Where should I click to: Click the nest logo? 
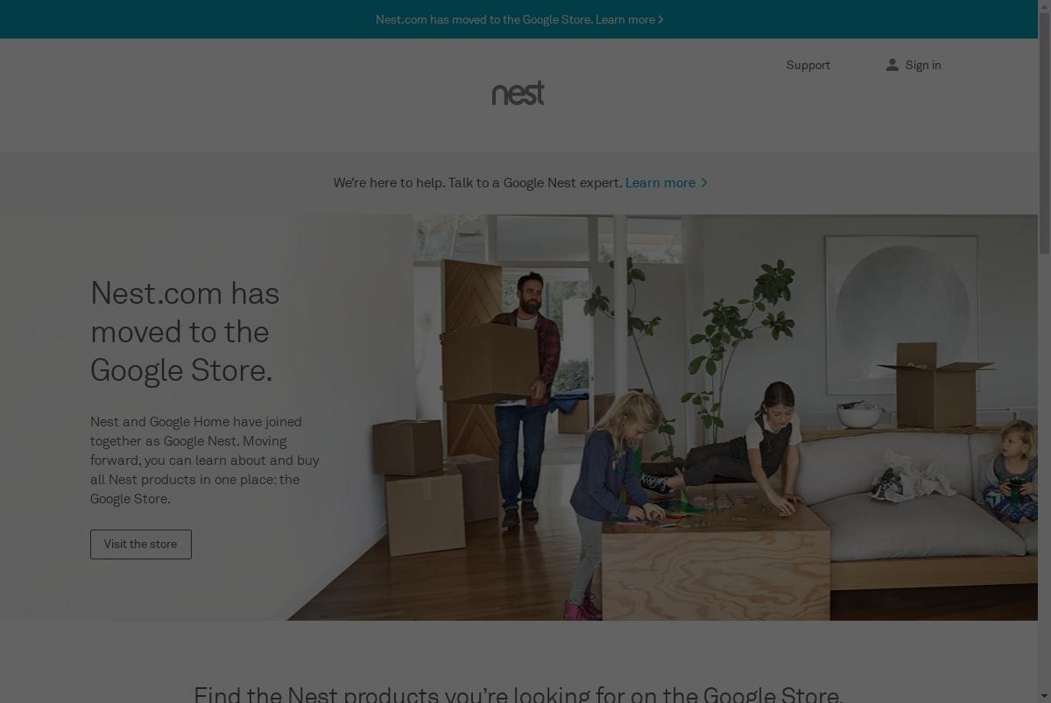tap(518, 93)
